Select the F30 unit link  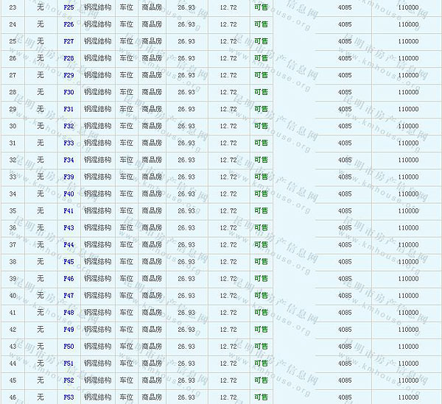point(69,92)
